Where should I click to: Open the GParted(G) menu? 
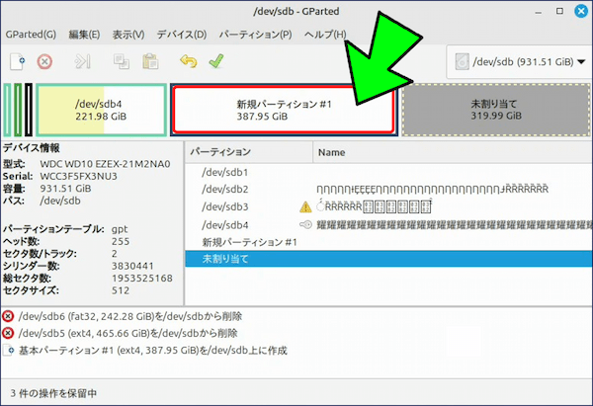[30, 35]
